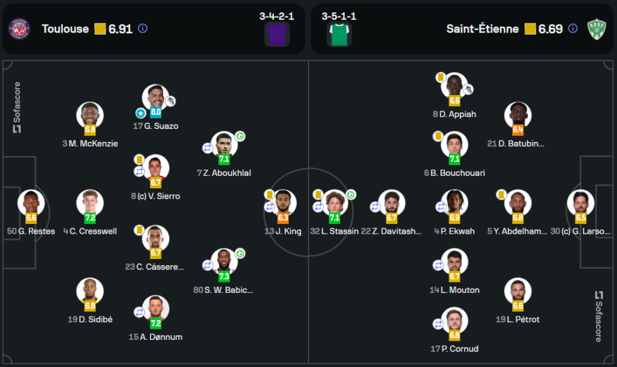Open the Toulouse team name link

pyautogui.click(x=65, y=29)
